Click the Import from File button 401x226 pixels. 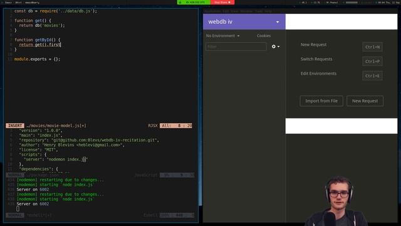click(321, 101)
